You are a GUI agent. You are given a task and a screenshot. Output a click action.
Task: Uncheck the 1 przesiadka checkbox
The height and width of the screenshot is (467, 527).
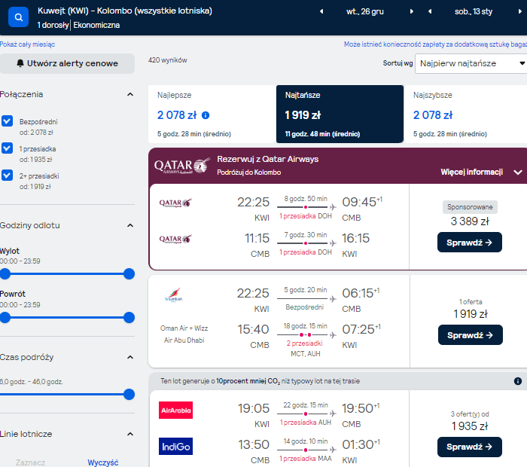(x=7, y=148)
